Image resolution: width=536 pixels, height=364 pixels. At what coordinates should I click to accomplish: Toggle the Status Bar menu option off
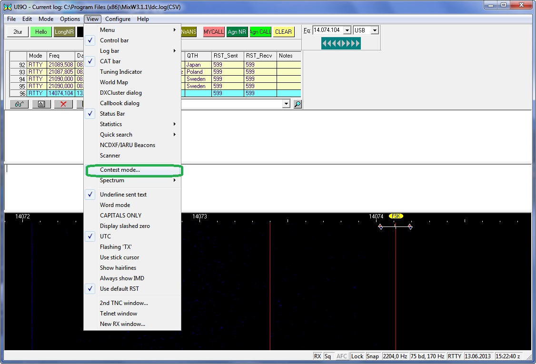point(112,114)
